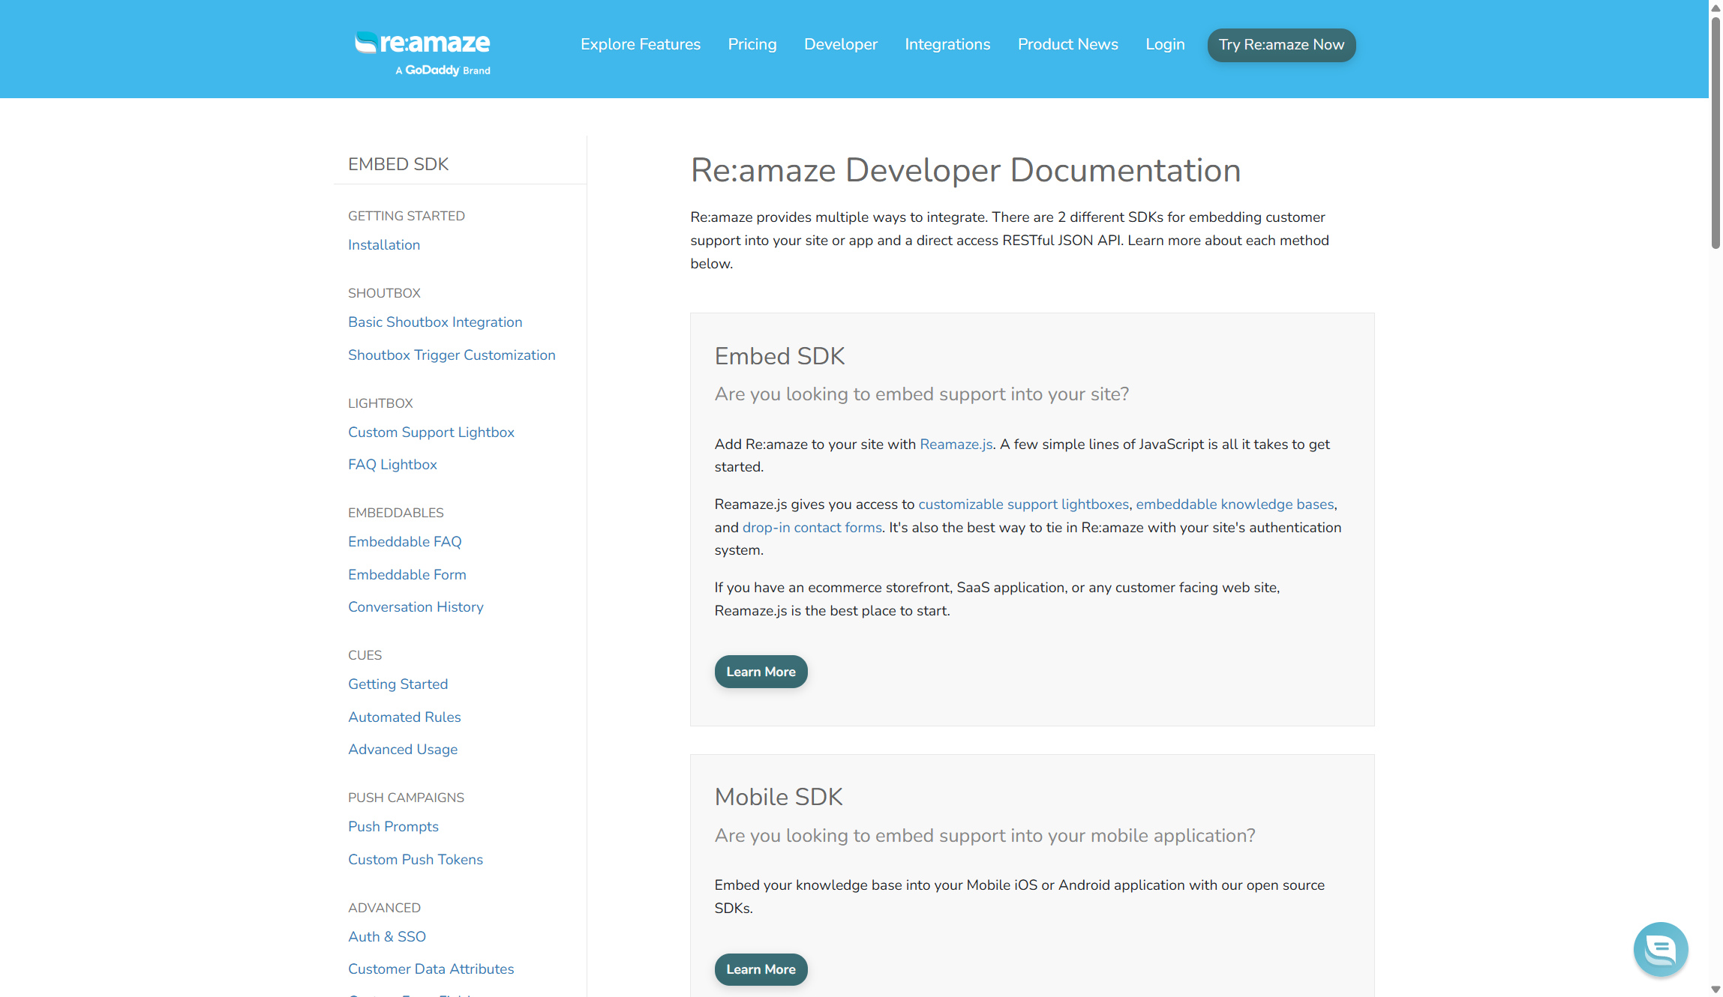Open the Installation sidebar link
The height and width of the screenshot is (997, 1723).
coord(384,244)
